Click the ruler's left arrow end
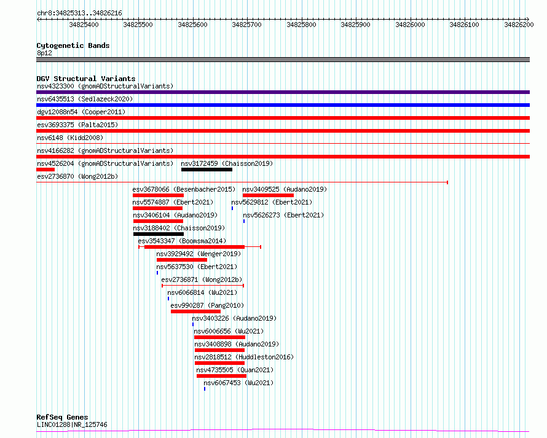The width and height of the screenshot is (547, 438). coord(38,20)
